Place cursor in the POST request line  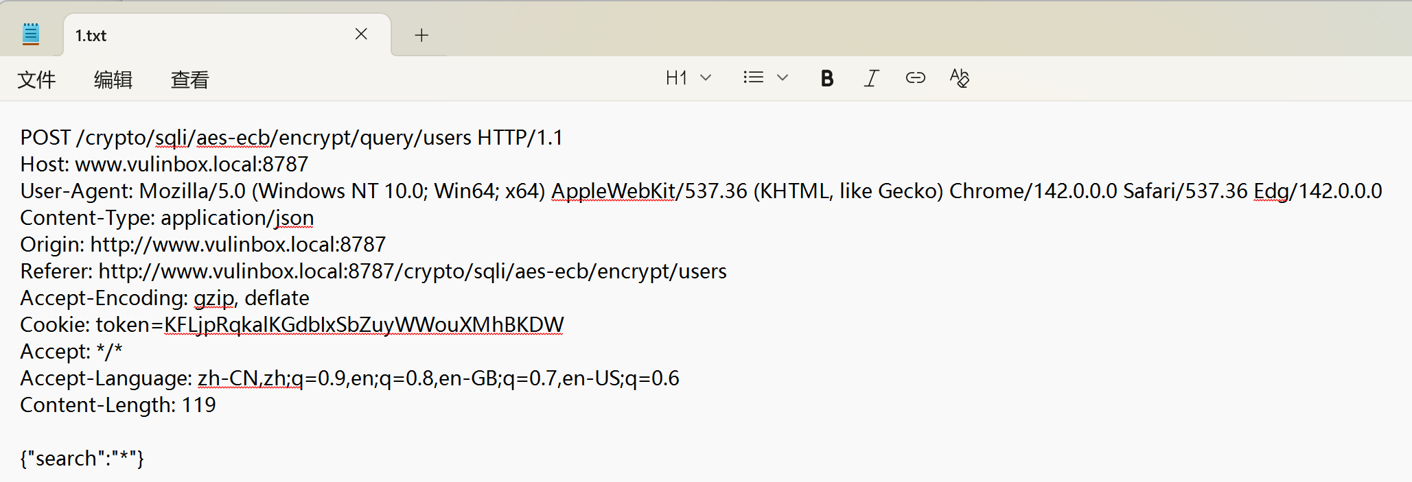(x=291, y=136)
